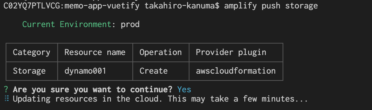This screenshot has width=372, height=110.
Task: Click the awscloudformation provider cell
Action: pyautogui.click(x=236, y=71)
